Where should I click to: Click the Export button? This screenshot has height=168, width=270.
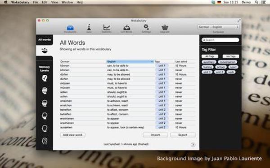coord(183,135)
